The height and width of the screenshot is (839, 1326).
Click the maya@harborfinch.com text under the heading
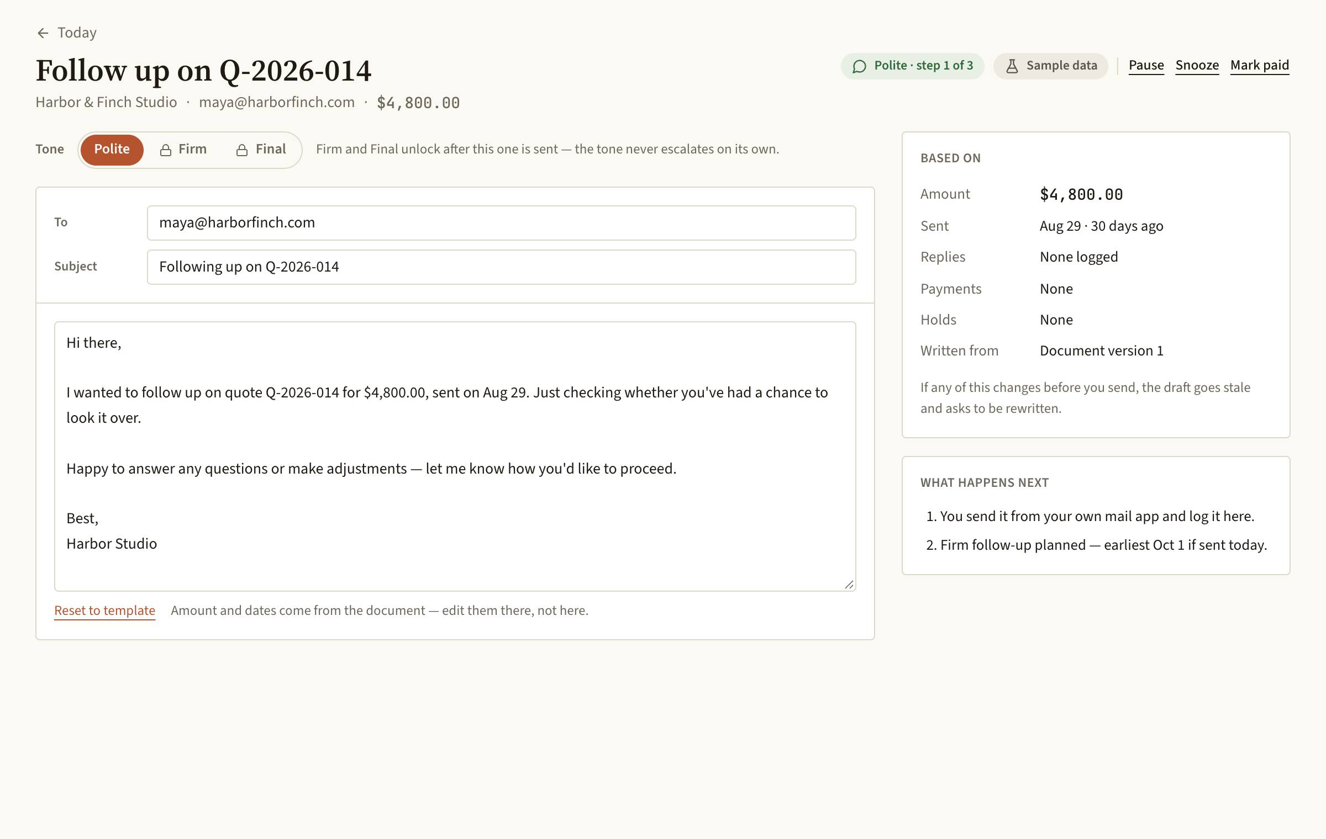coord(276,103)
